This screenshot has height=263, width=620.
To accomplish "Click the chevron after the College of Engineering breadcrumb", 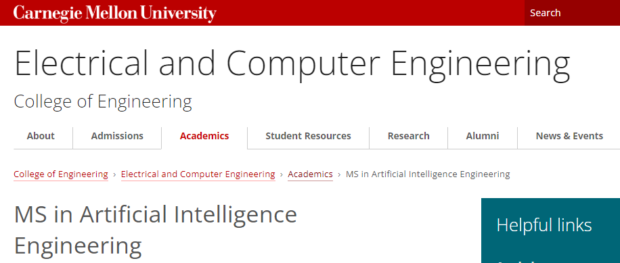I will 114,174.
